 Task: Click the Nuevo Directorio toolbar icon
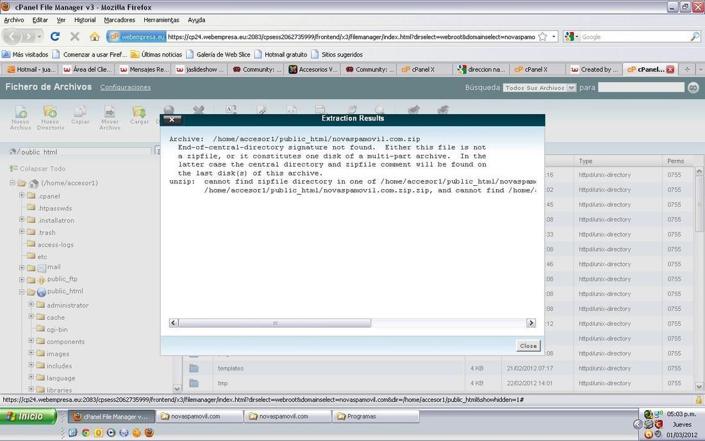coord(51,118)
